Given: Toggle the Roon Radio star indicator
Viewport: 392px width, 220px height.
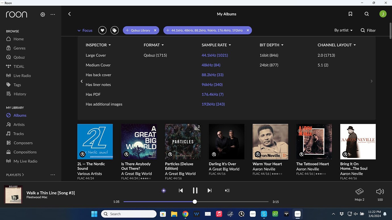Looking at the screenshot, I should point(164,190).
